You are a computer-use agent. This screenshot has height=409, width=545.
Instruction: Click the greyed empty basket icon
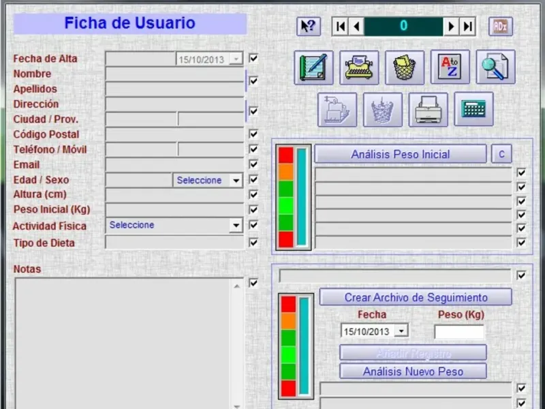(383, 110)
